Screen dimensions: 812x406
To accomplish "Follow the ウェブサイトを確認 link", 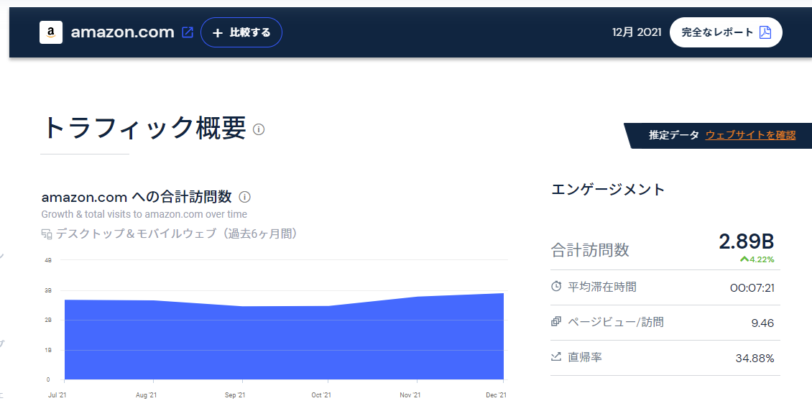I will point(750,135).
